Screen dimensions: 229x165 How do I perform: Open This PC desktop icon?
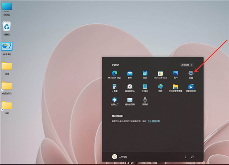coord(7,9)
